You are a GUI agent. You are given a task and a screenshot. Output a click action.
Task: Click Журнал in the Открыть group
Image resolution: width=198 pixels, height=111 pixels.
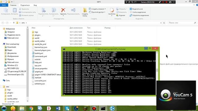point(121,15)
